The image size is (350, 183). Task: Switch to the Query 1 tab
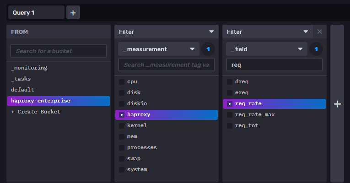pos(36,13)
